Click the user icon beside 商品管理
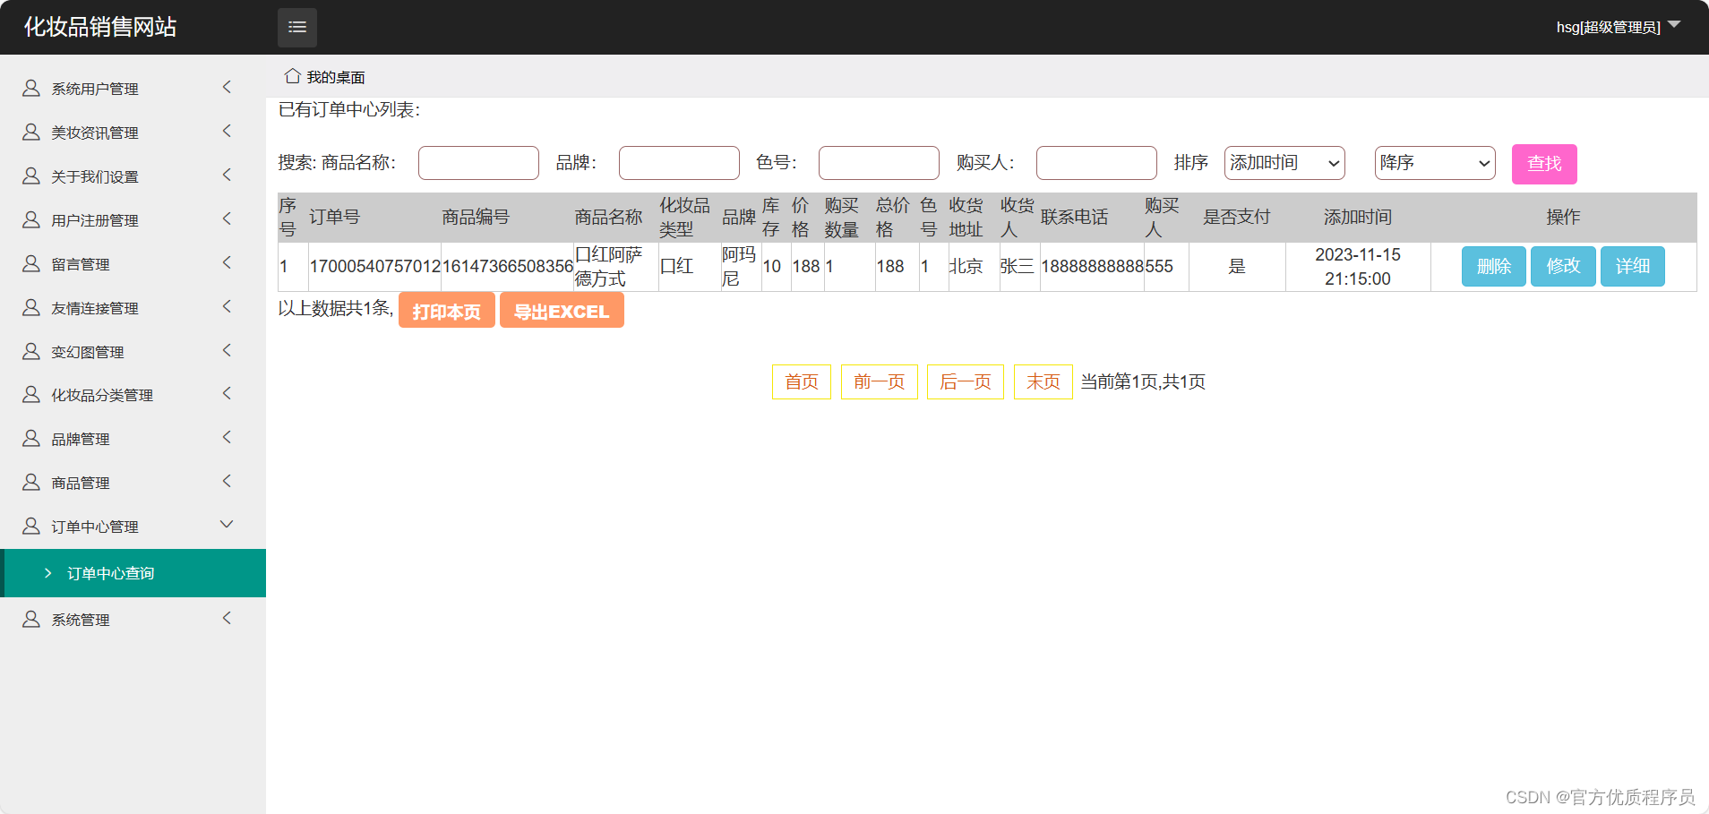Screen dimensions: 1709x814 coord(31,482)
